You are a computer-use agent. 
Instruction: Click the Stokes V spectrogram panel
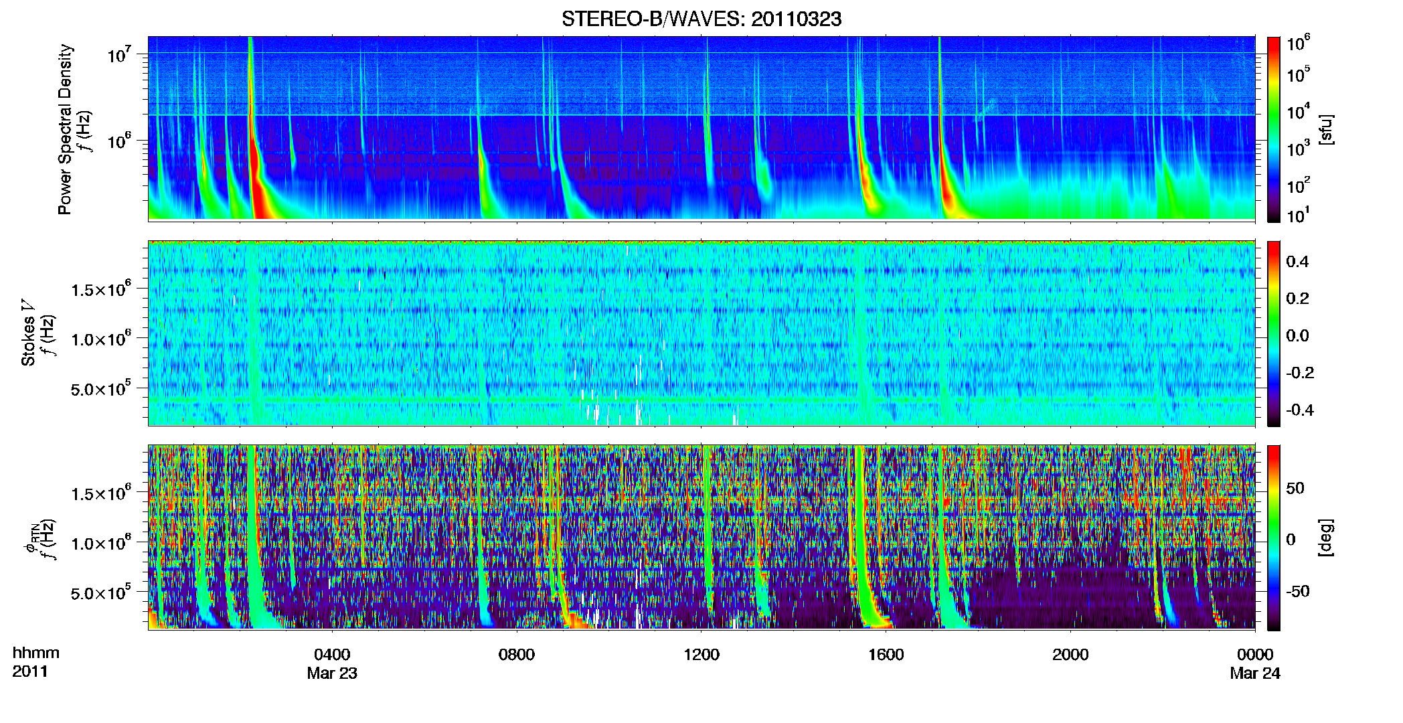[701, 333]
